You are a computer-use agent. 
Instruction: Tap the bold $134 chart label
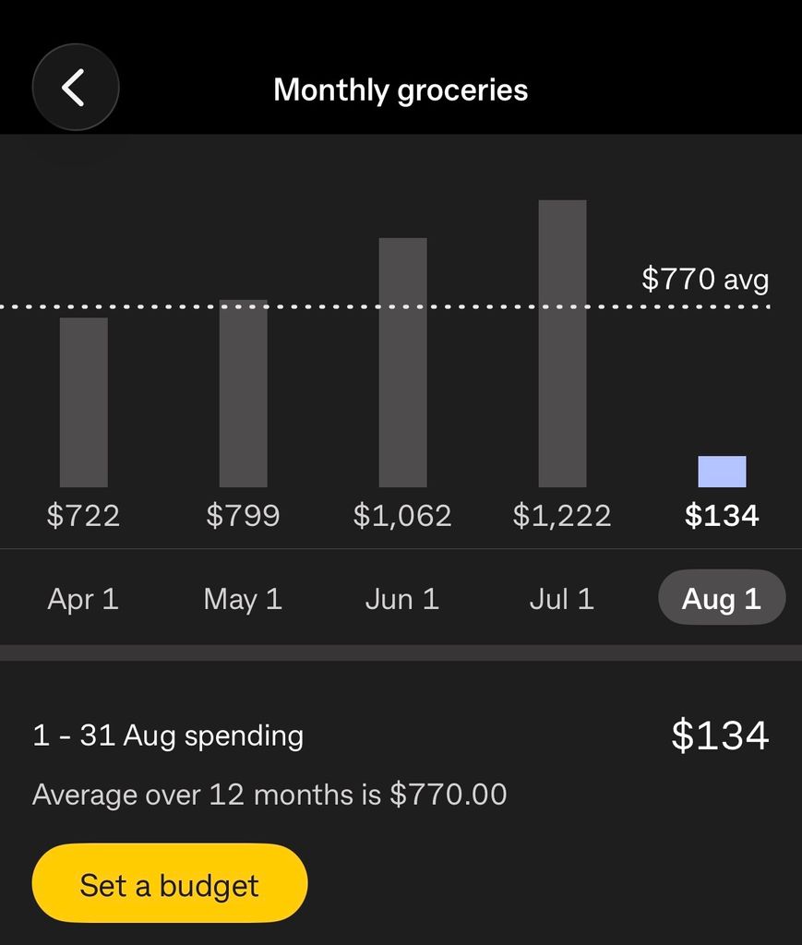722,516
